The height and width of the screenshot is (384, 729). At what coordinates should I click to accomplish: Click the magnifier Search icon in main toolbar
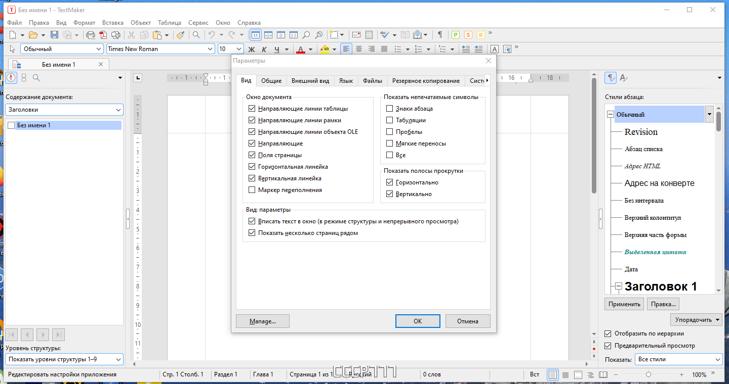point(196,35)
